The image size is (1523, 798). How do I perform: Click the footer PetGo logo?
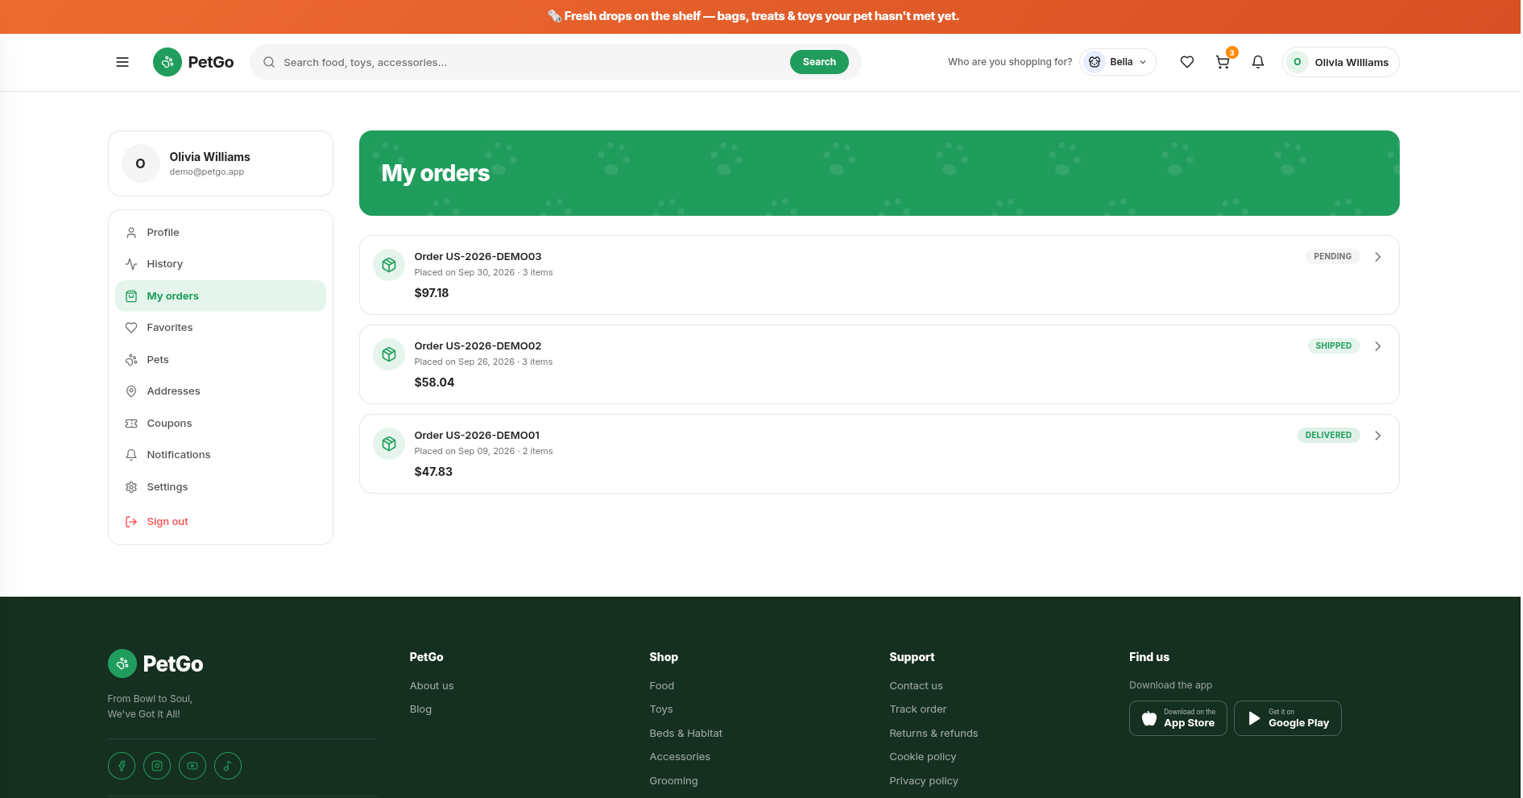coord(155,664)
